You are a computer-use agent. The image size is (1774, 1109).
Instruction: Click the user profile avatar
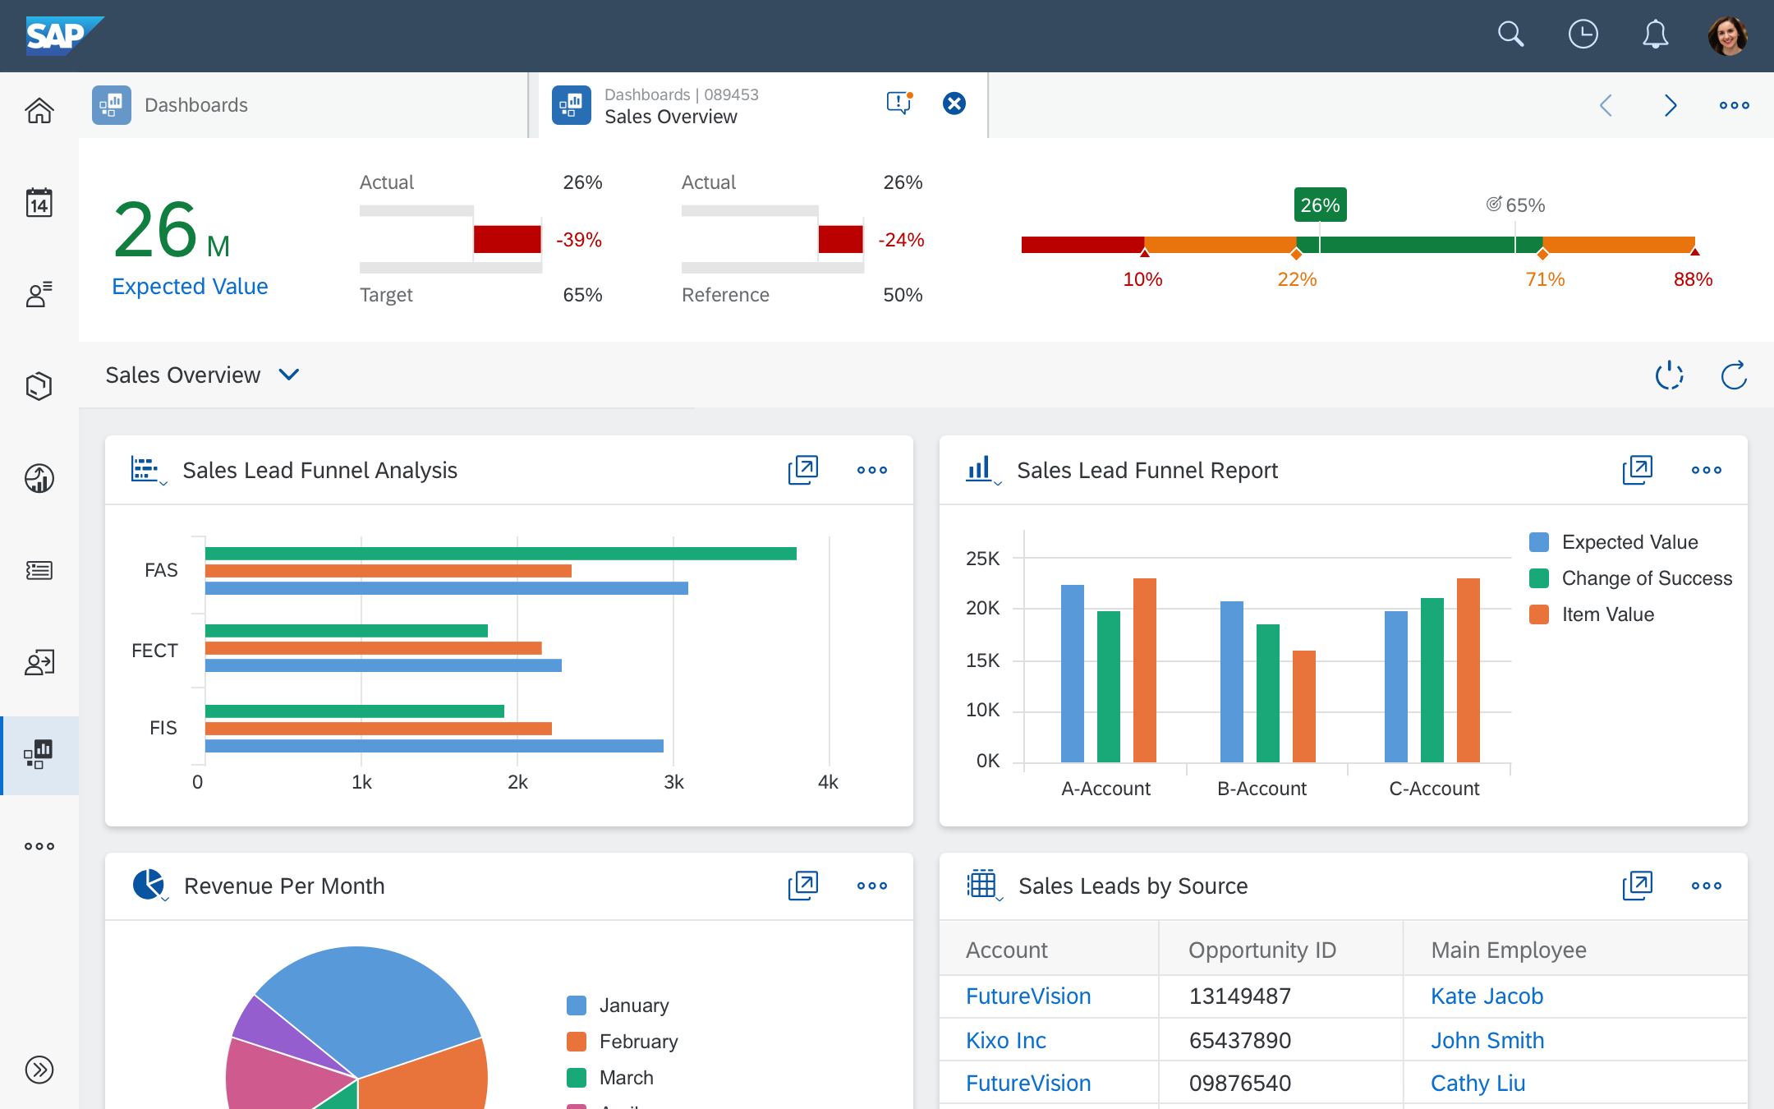[1727, 35]
